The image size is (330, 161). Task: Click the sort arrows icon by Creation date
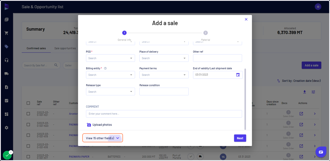[279, 81]
